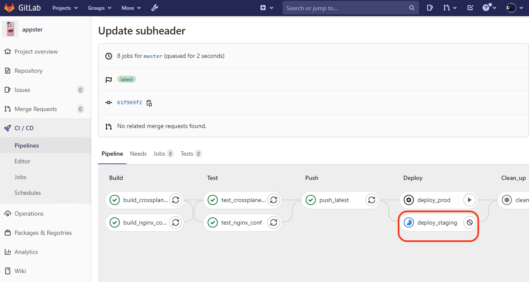Retry the push_latest job
Screen dimensions: 529x282
(x=372, y=200)
